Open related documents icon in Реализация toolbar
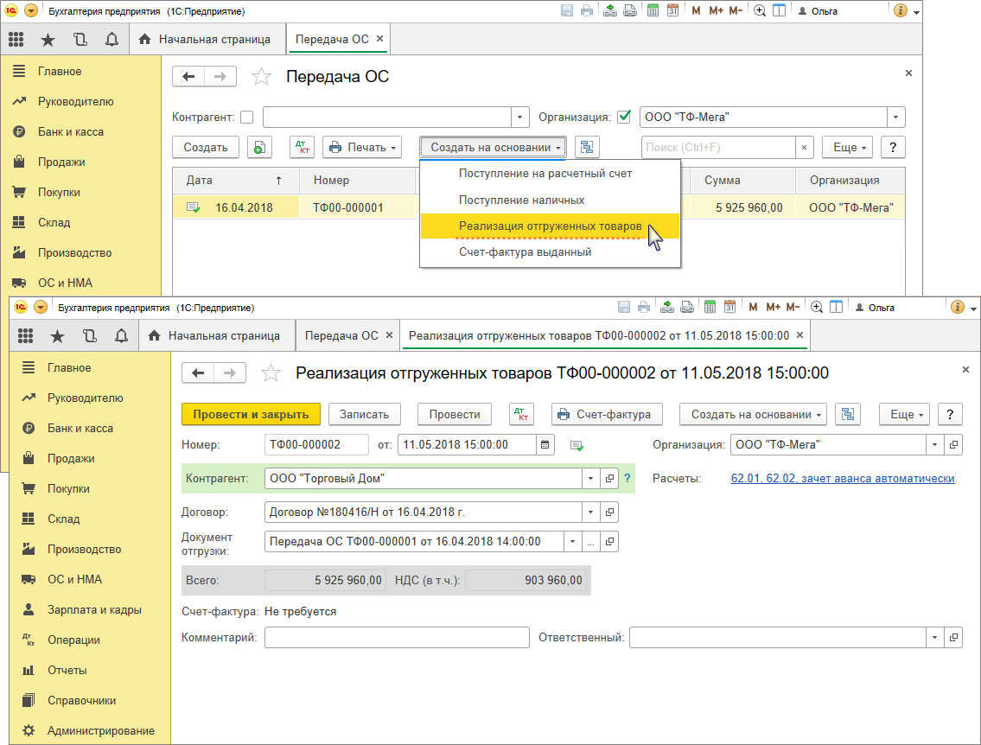 pos(848,414)
